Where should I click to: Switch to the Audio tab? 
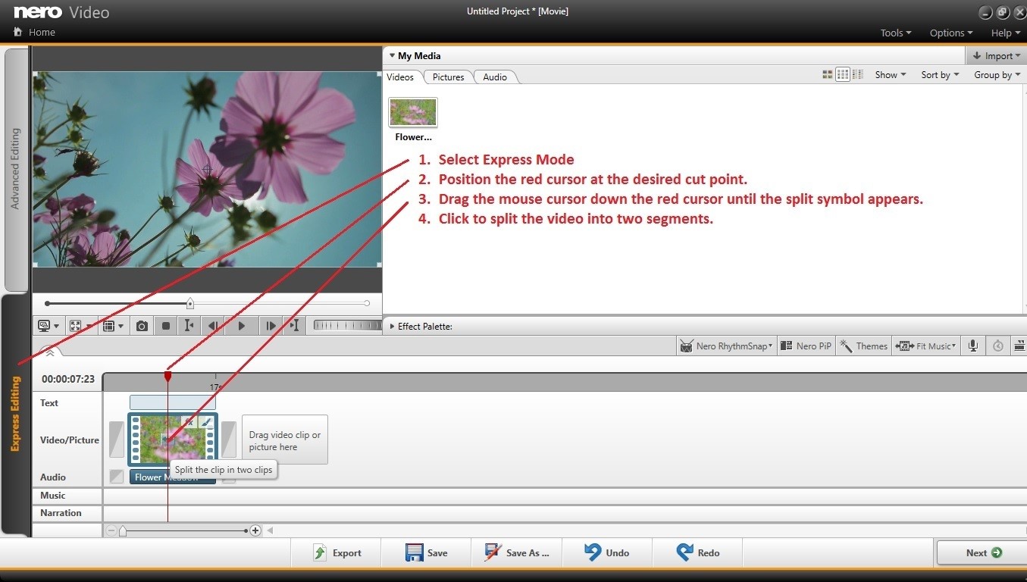coord(495,77)
